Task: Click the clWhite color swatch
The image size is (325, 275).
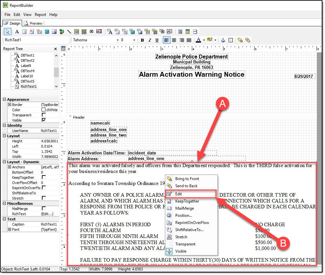Action: (x=44, y=110)
